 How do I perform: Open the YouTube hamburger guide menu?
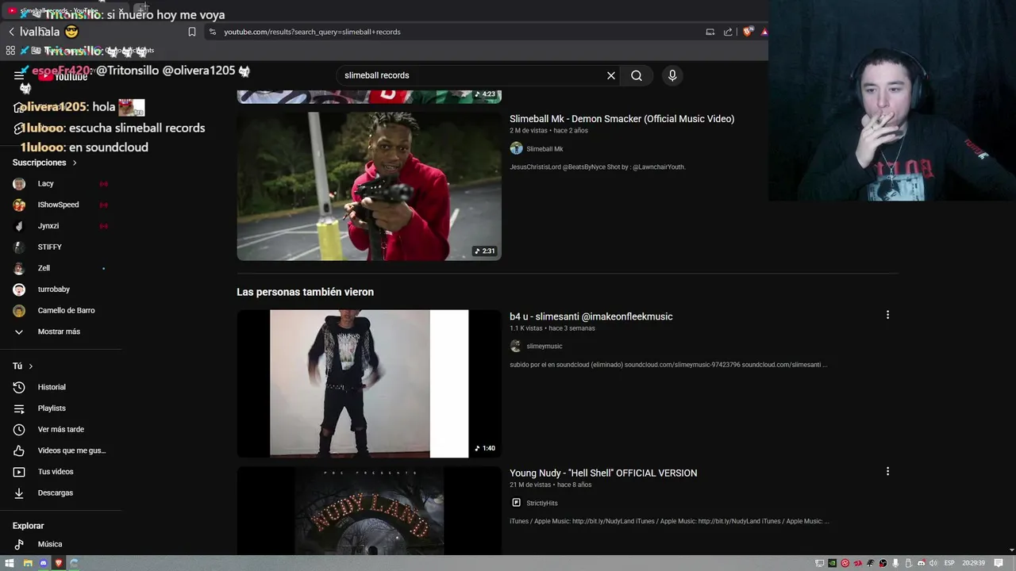click(x=19, y=75)
